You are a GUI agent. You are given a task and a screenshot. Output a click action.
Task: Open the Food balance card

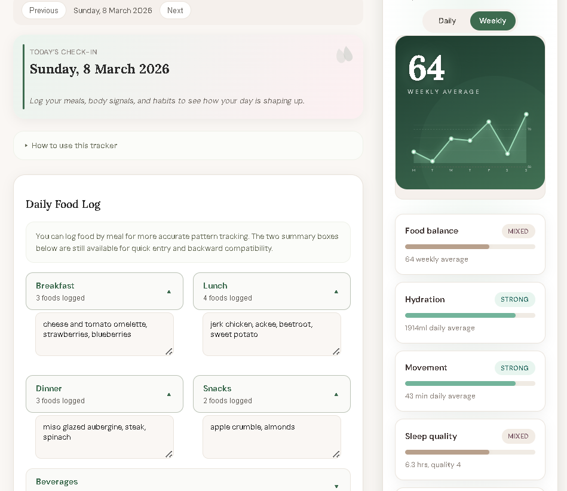coord(470,244)
